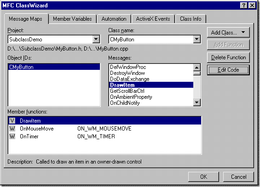Select DrawItem in the Messages list

coord(151,85)
